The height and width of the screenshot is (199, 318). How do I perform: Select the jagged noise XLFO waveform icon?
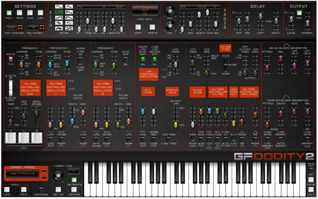coord(59,28)
